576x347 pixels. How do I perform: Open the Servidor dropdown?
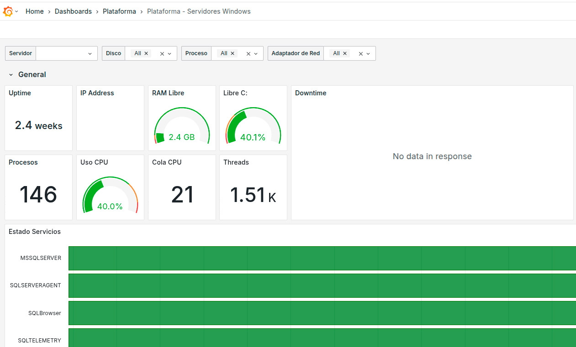pos(67,53)
